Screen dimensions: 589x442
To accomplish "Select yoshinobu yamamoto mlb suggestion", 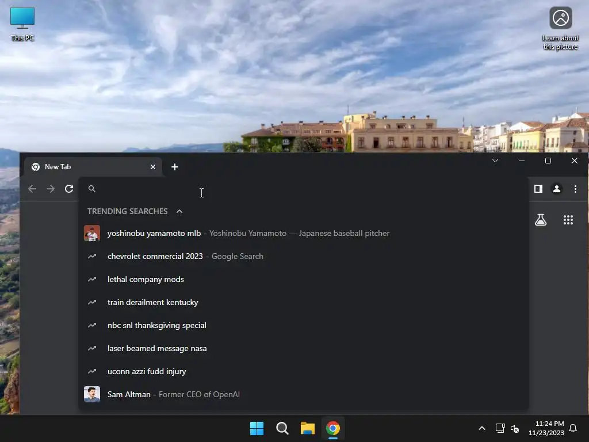I will [x=304, y=234].
